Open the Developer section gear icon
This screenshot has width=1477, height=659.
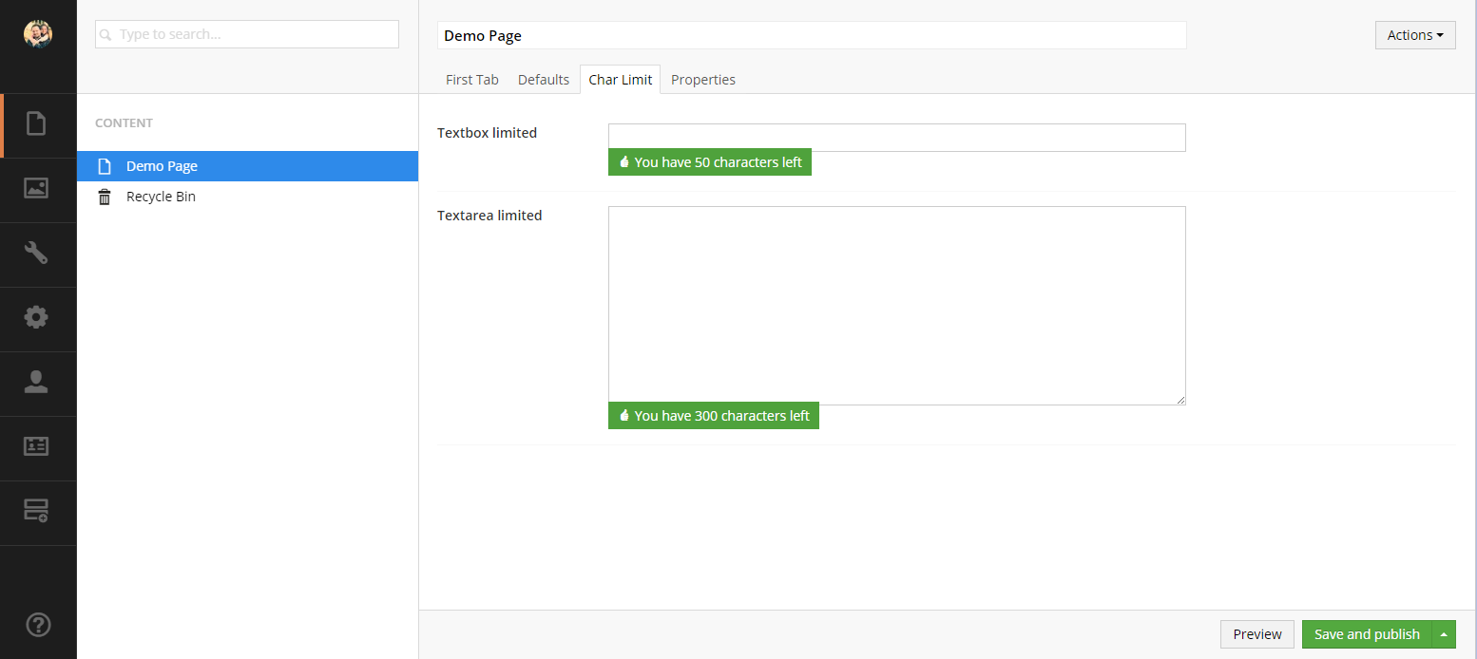pos(37,317)
